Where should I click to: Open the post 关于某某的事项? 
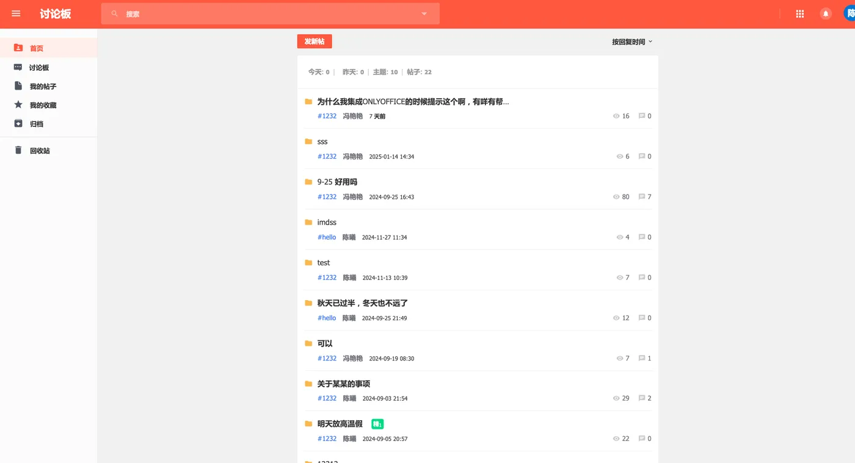click(x=344, y=384)
